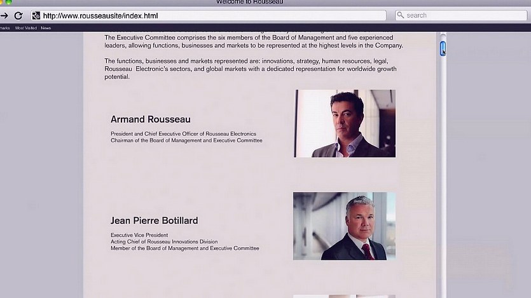Click the Armand Rousseau heading
The height and width of the screenshot is (298, 531).
coord(150,119)
